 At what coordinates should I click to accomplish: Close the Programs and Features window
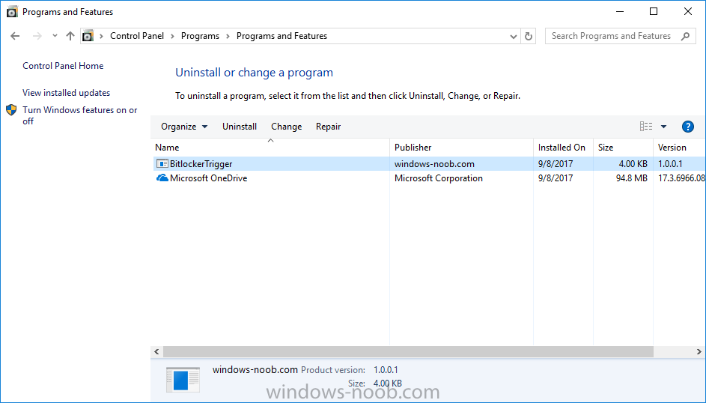[x=688, y=12]
